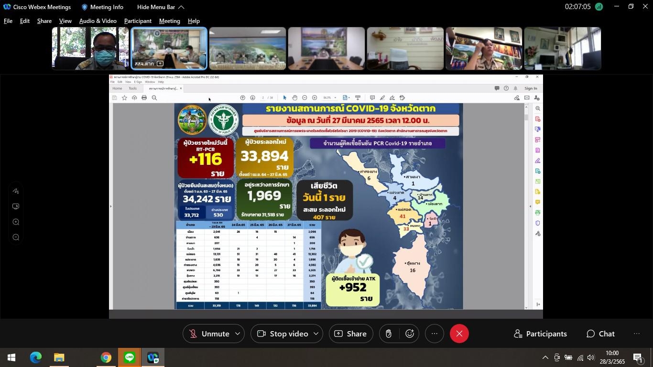Click Home tab in shared Acrobat window

click(x=117, y=88)
